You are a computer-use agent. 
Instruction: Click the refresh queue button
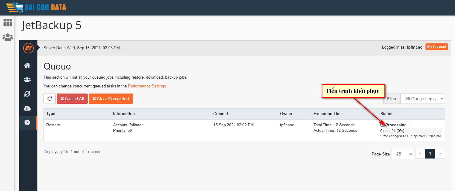coord(49,99)
